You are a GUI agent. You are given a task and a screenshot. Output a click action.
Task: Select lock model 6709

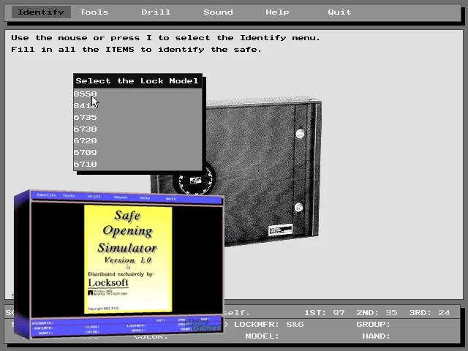point(137,152)
